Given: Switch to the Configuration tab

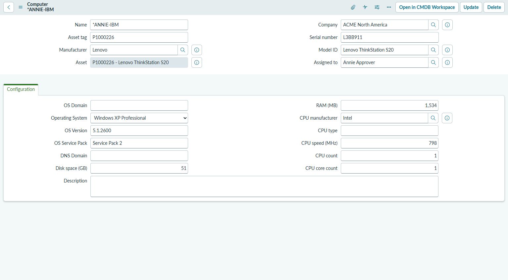Looking at the screenshot, I should coord(21,90).
